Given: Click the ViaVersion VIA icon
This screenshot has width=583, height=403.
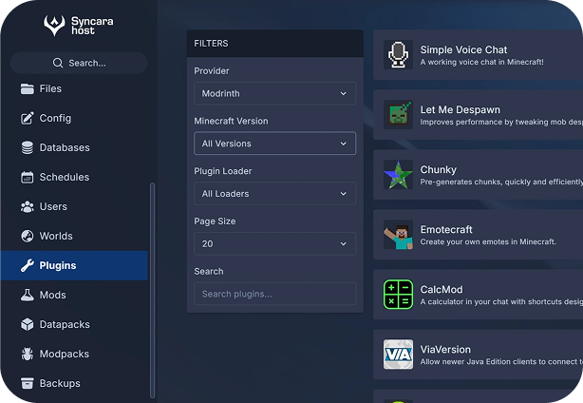Looking at the screenshot, I should (398, 355).
